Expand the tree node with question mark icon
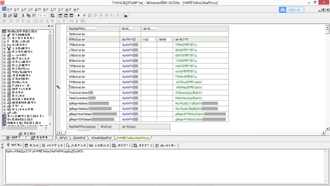The image size is (330, 186). click(x=4, y=42)
